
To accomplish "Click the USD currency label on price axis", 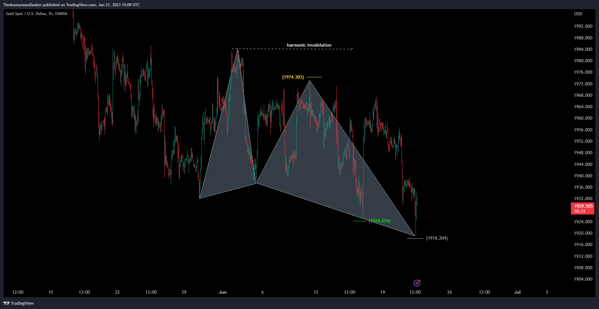I will point(578,14).
